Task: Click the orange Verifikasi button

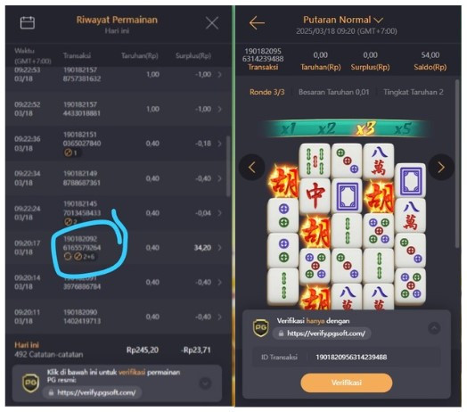Action: (347, 383)
